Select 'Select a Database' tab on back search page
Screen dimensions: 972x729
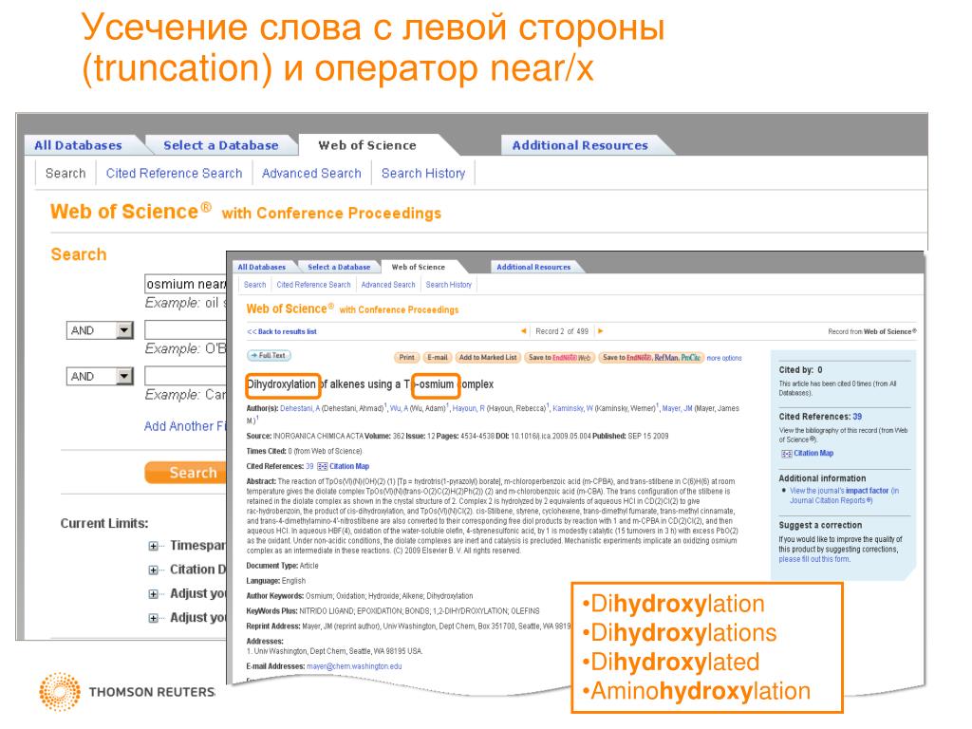pyautogui.click(x=220, y=145)
